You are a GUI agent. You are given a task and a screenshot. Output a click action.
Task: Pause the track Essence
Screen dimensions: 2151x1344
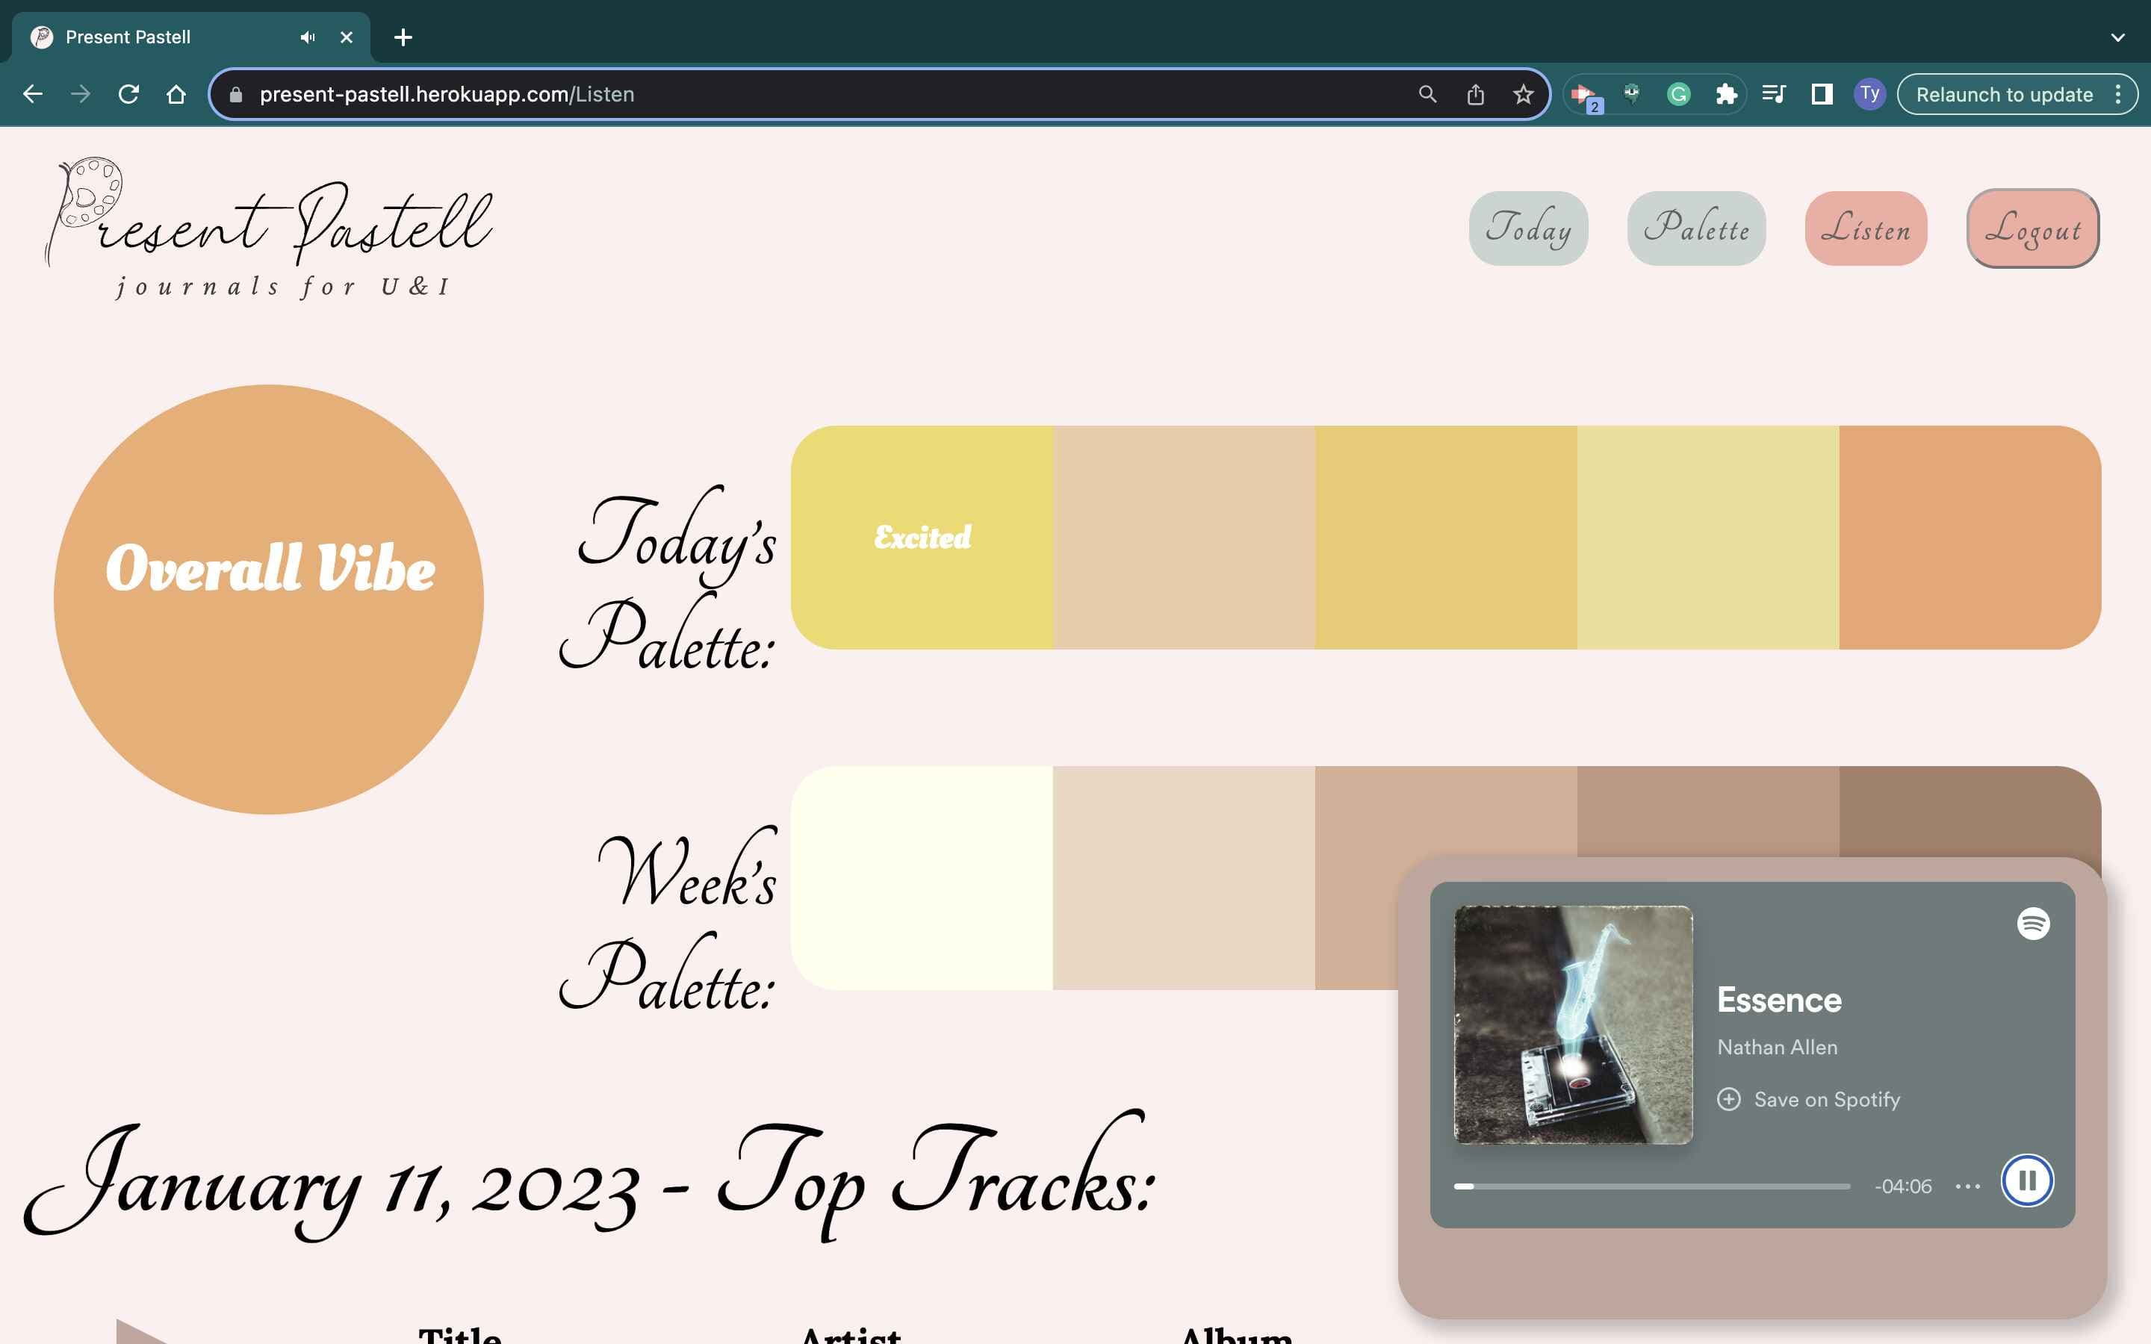tap(2028, 1180)
